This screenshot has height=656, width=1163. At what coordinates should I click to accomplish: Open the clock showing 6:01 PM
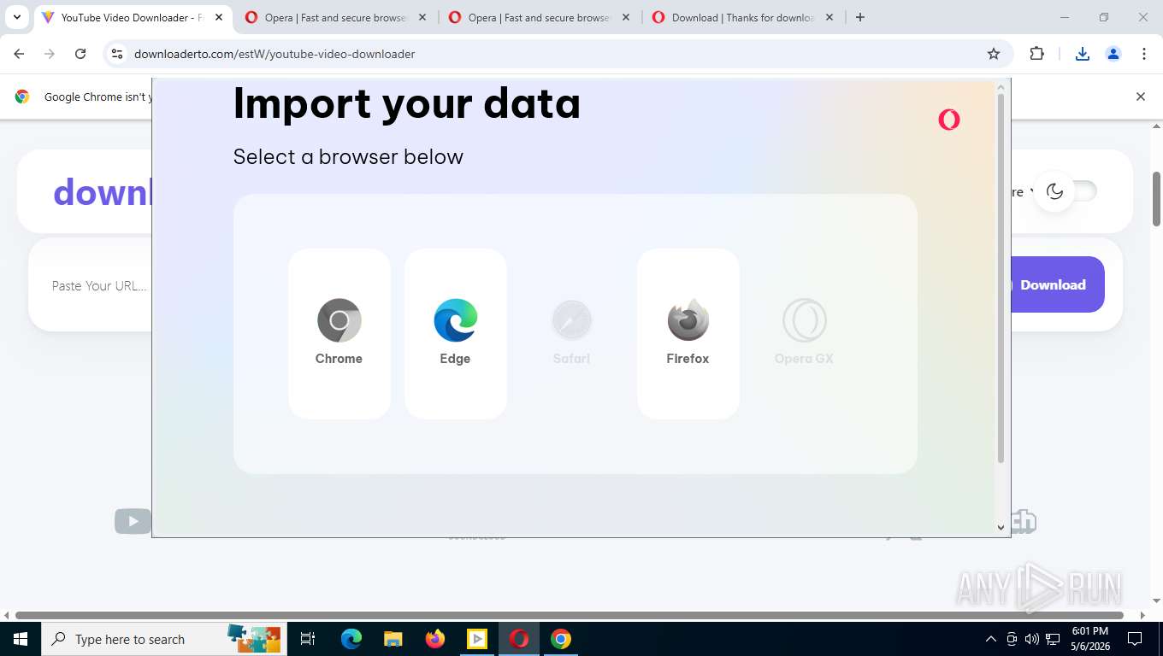pyautogui.click(x=1089, y=639)
